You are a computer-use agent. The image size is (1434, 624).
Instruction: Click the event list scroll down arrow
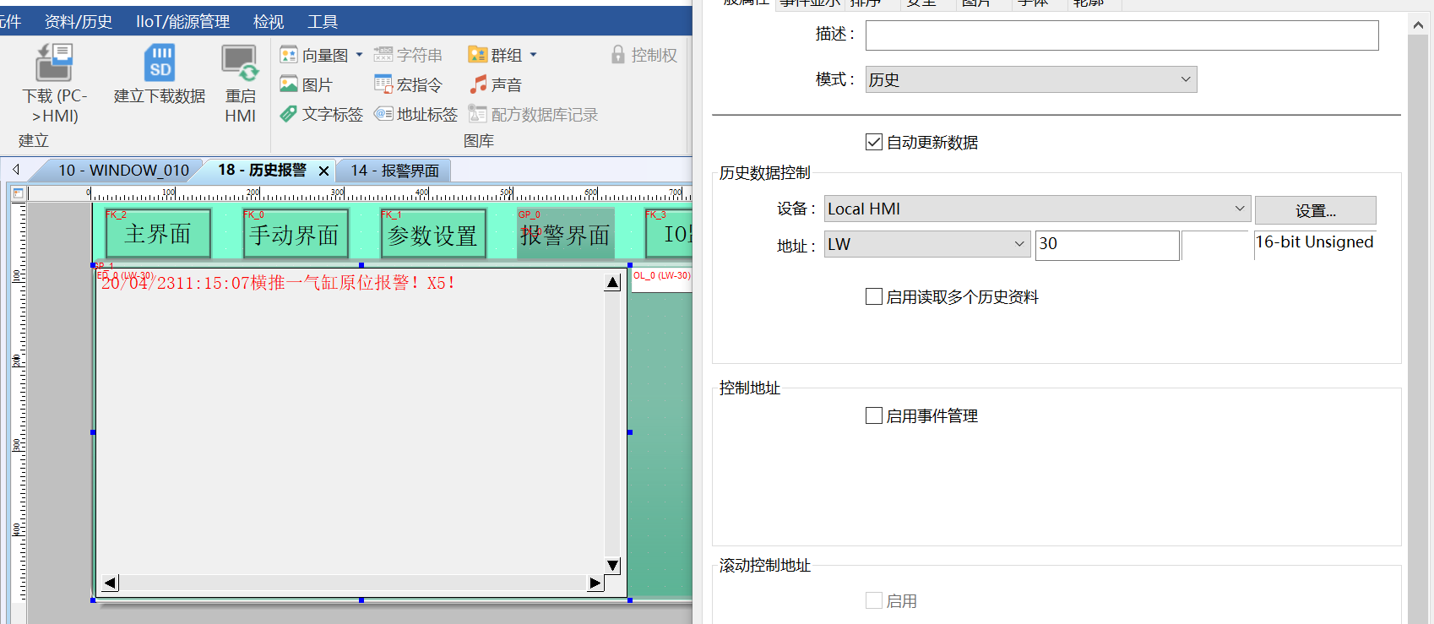click(613, 565)
